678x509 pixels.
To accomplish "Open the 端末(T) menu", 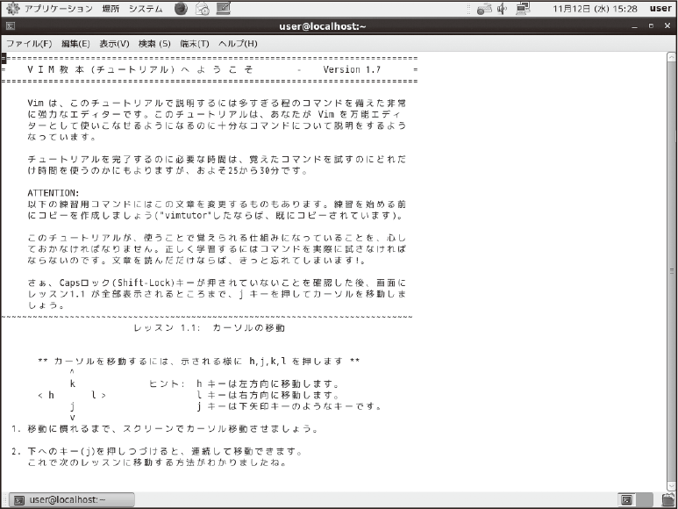I will click(194, 43).
